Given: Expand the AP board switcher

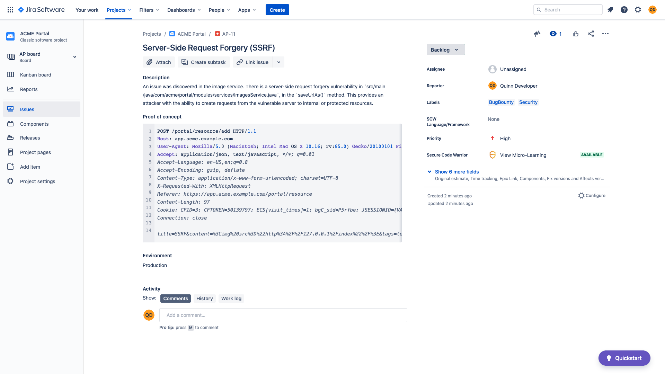Looking at the screenshot, I should point(75,57).
